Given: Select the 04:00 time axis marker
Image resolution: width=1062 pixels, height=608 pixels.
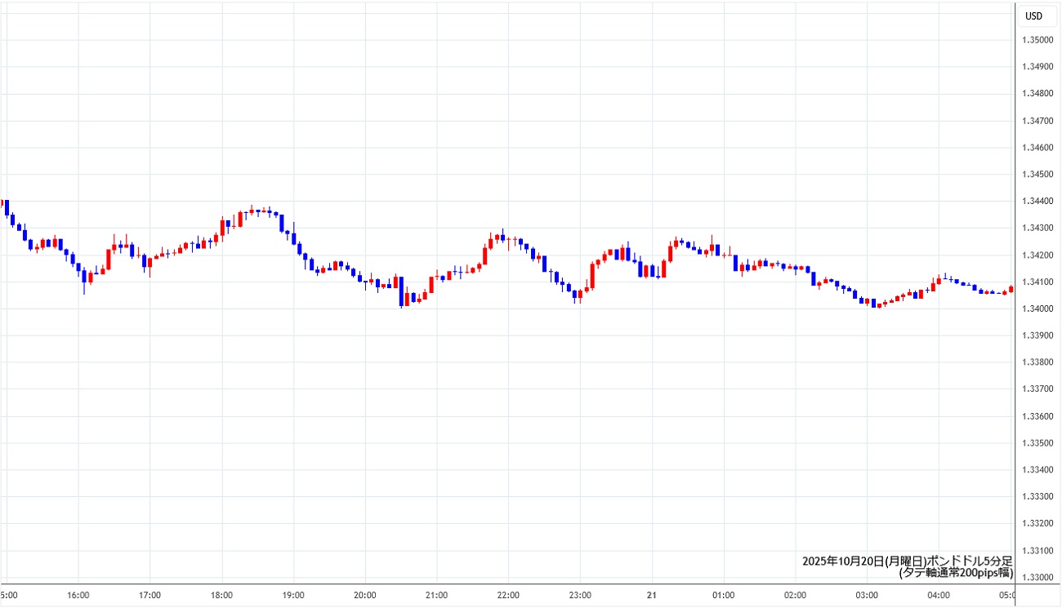Looking at the screenshot, I should (939, 595).
